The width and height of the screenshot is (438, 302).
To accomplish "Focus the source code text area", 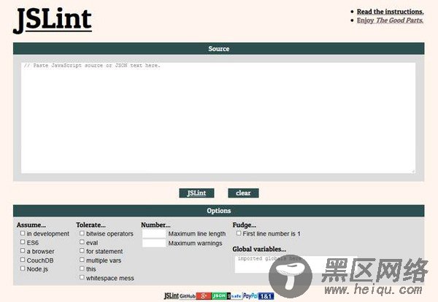I will tap(218, 117).
